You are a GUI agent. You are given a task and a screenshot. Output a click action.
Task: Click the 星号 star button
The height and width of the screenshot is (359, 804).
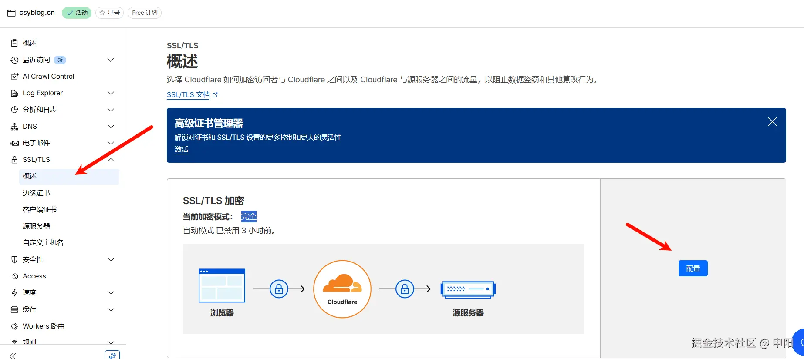pyautogui.click(x=109, y=13)
